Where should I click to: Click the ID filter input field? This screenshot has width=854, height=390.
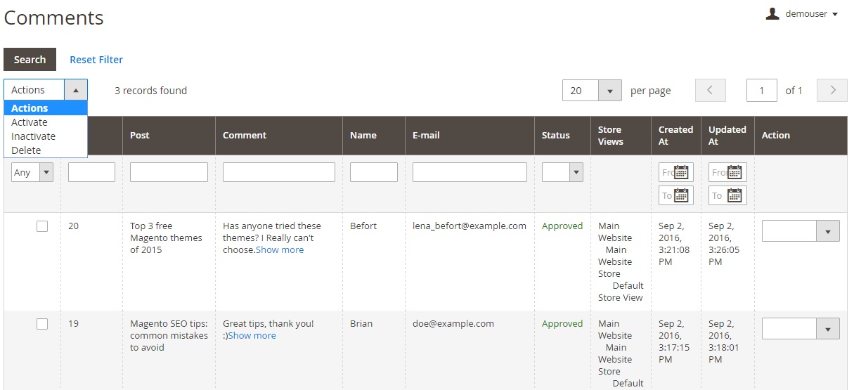(x=91, y=172)
